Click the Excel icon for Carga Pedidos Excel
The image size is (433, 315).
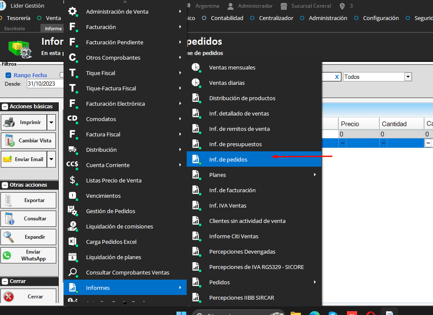point(72,242)
